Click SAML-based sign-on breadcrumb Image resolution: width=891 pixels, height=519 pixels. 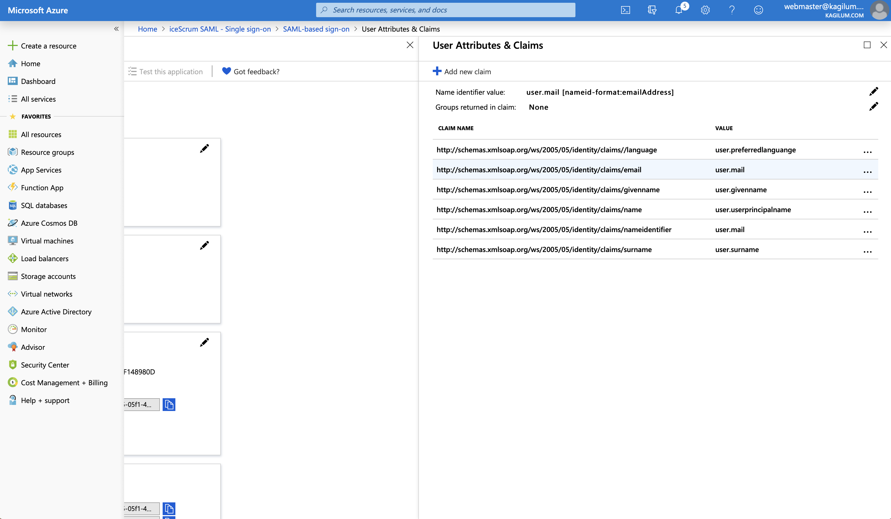(316, 29)
